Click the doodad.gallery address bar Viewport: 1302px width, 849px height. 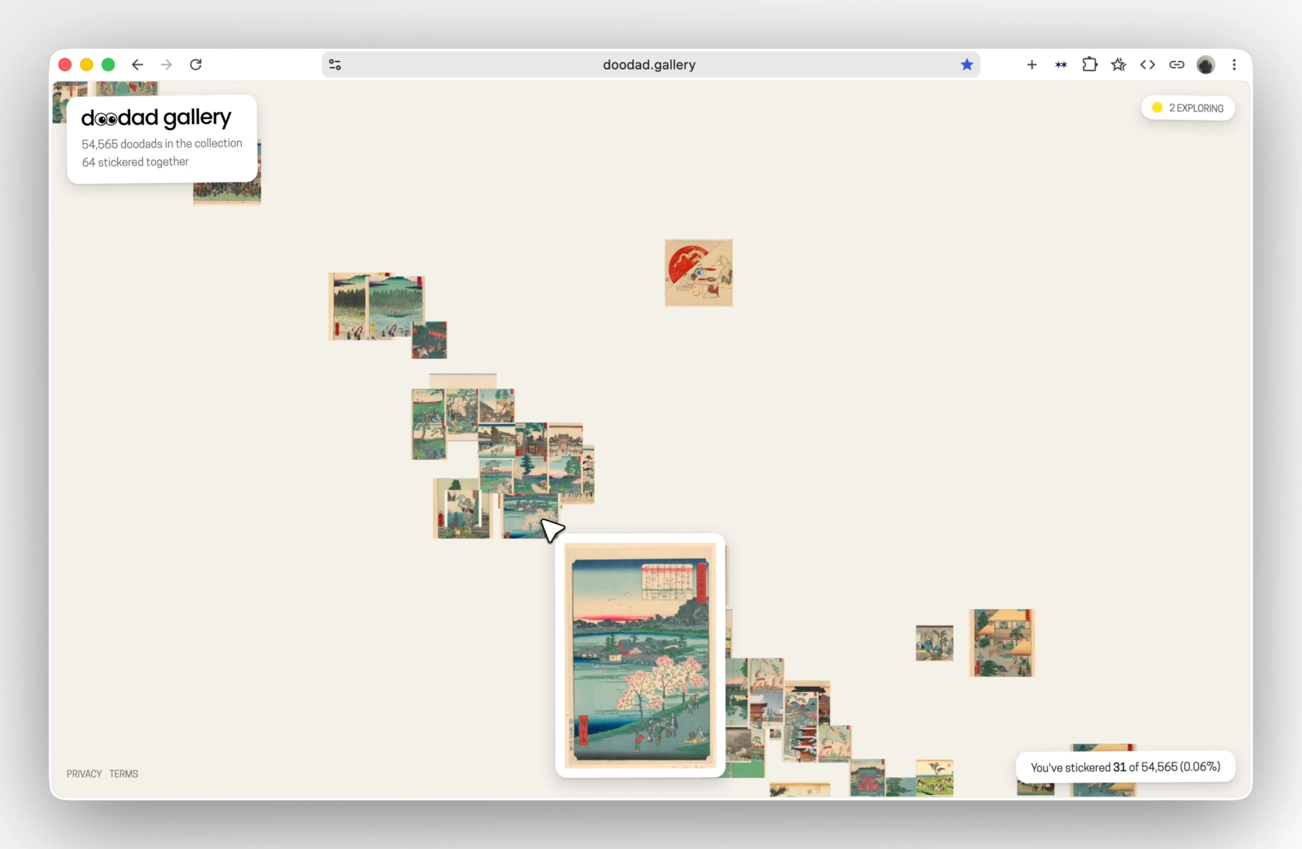pyautogui.click(x=650, y=64)
